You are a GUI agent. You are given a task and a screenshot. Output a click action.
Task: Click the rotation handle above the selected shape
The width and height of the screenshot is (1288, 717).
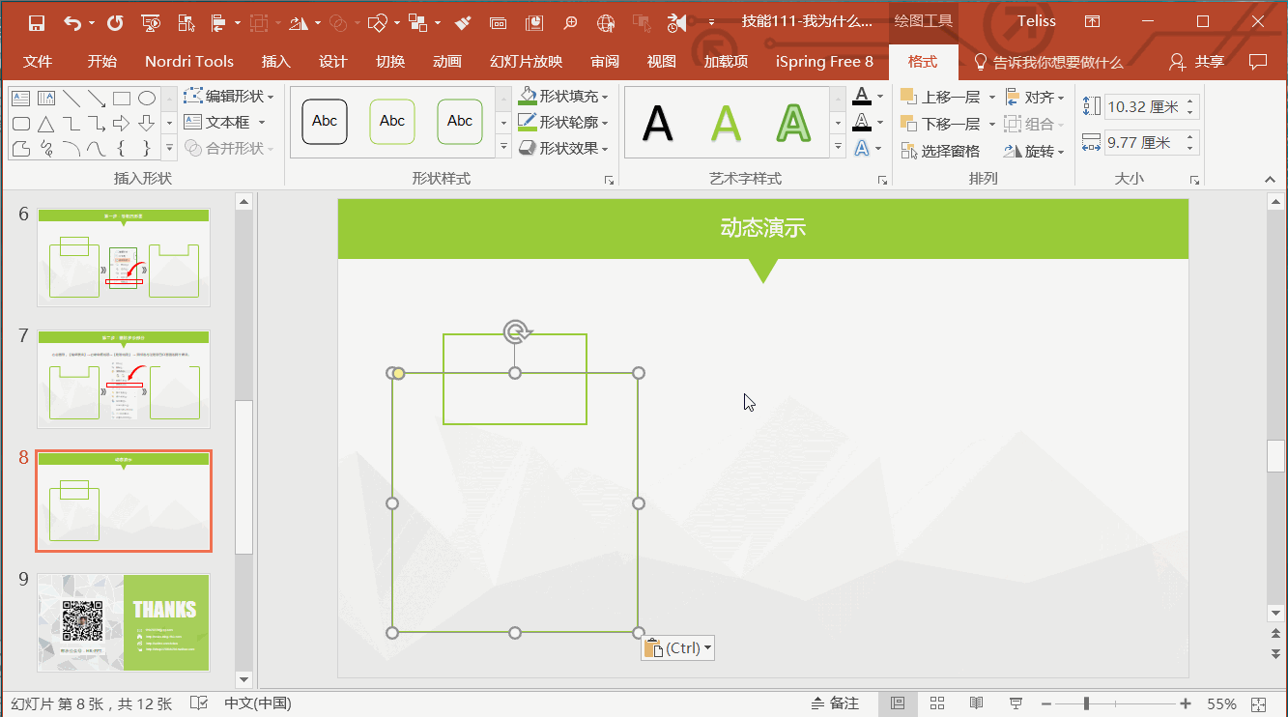(516, 333)
